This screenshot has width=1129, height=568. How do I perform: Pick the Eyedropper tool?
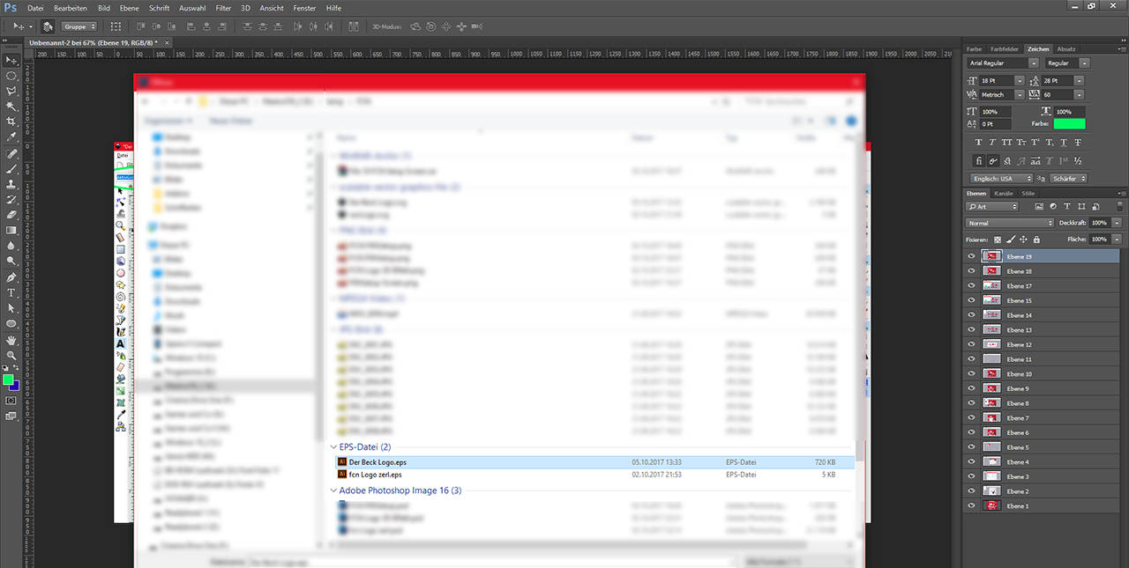point(11,137)
